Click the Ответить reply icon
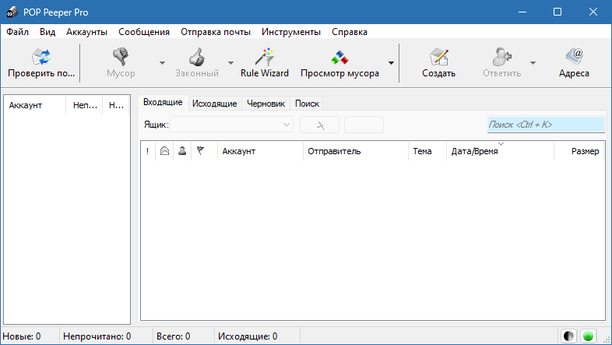Image resolution: width=612 pixels, height=345 pixels. (501, 57)
